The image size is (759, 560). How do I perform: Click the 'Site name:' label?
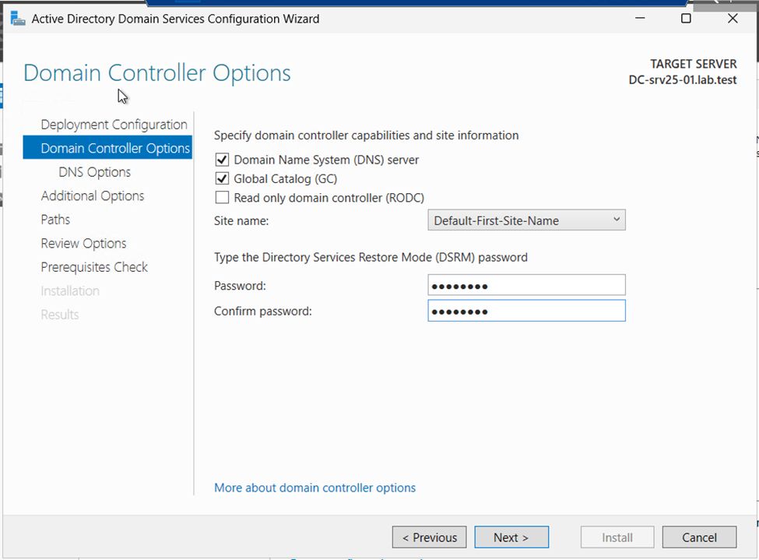click(x=241, y=221)
